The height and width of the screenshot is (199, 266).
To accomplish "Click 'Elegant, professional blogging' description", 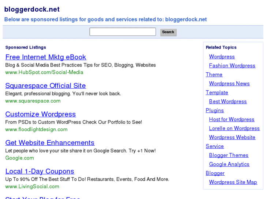I will pos(63,93).
